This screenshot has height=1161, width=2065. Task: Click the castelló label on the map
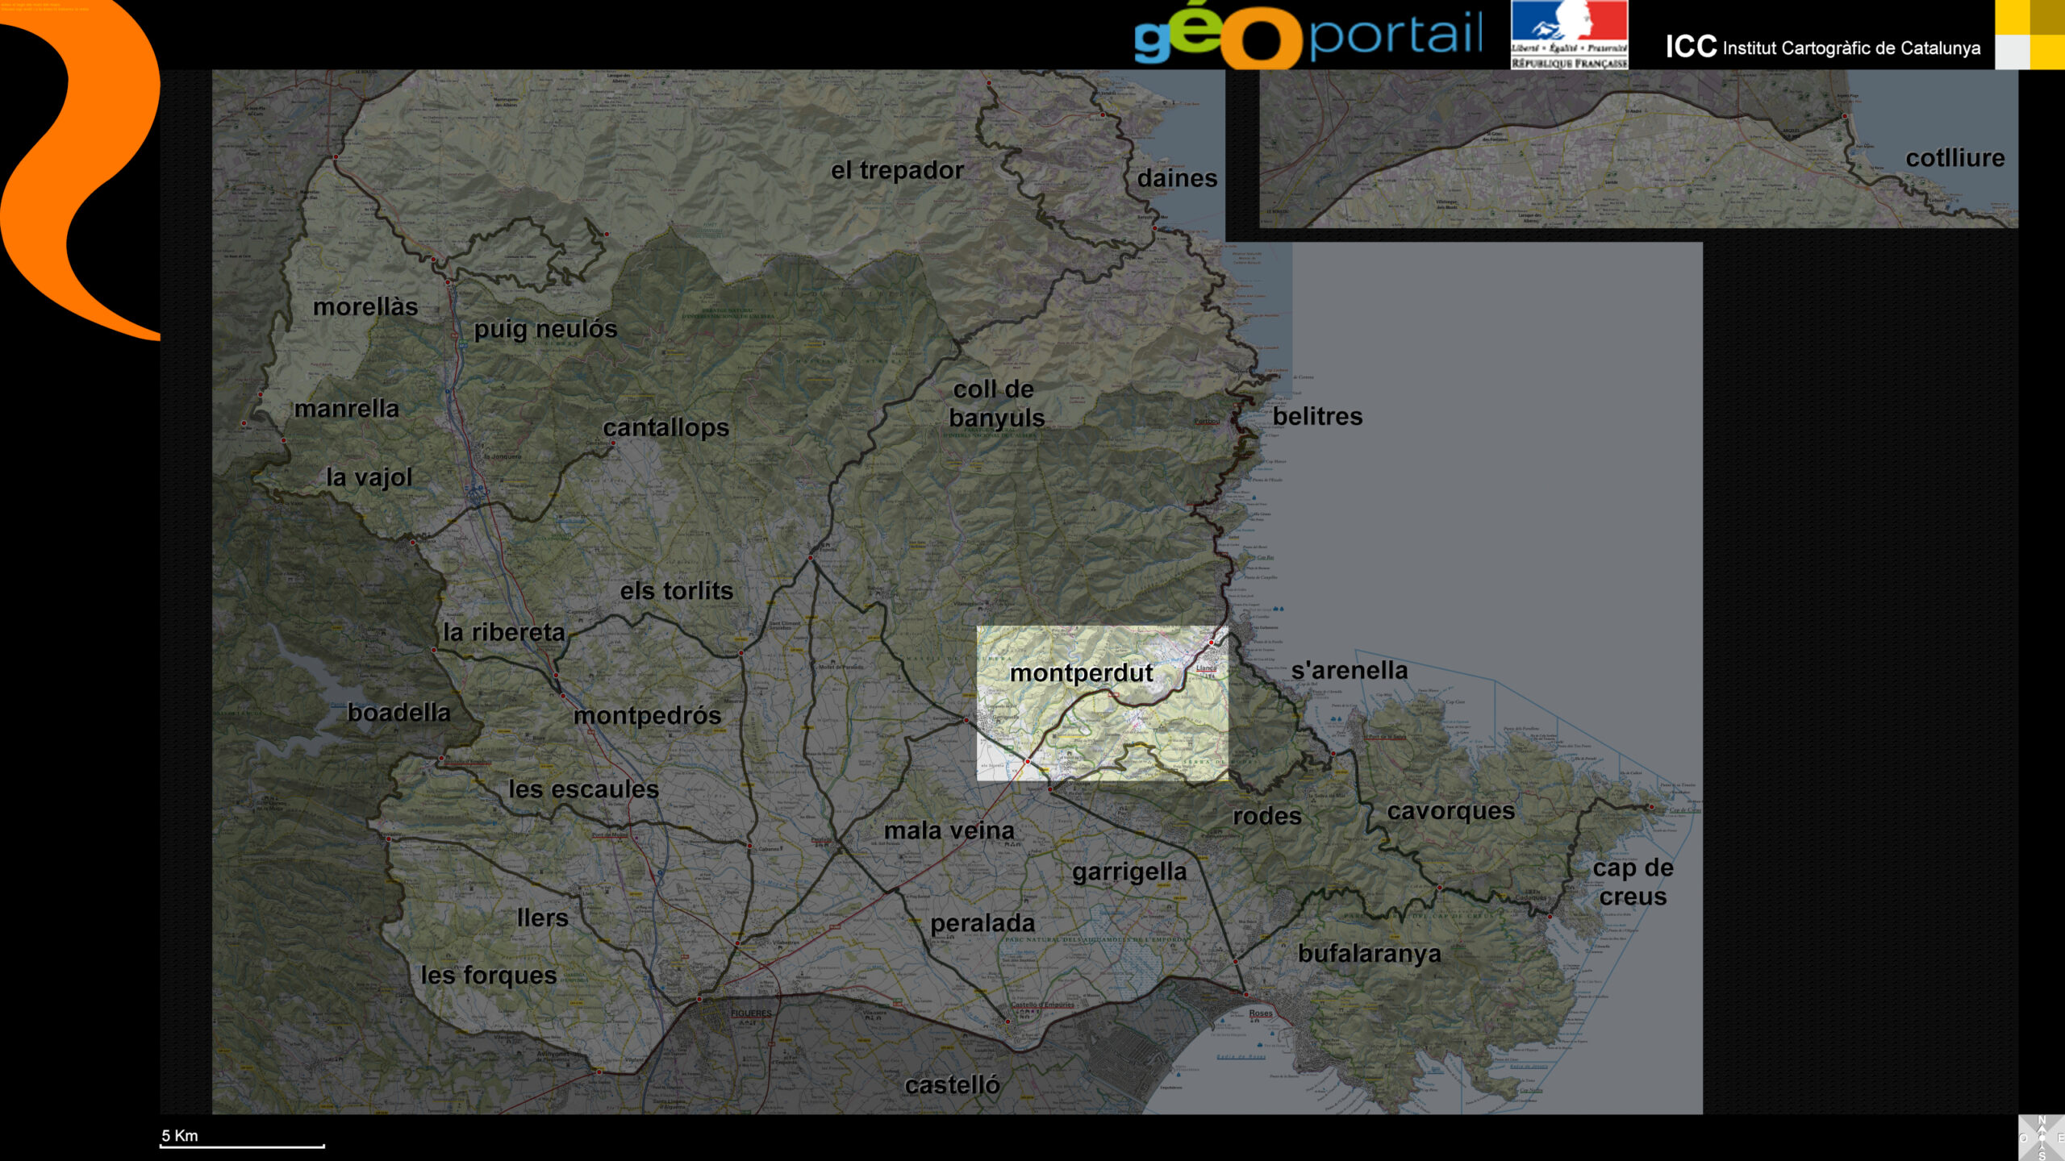coord(952,1085)
